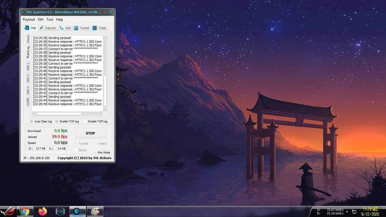Click the Download value '0.0 Bps'
Viewport: 386px width, 217px height.
61,131
